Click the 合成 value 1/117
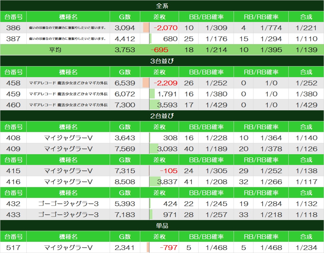This screenshot has width=324, height=253. click(x=306, y=182)
